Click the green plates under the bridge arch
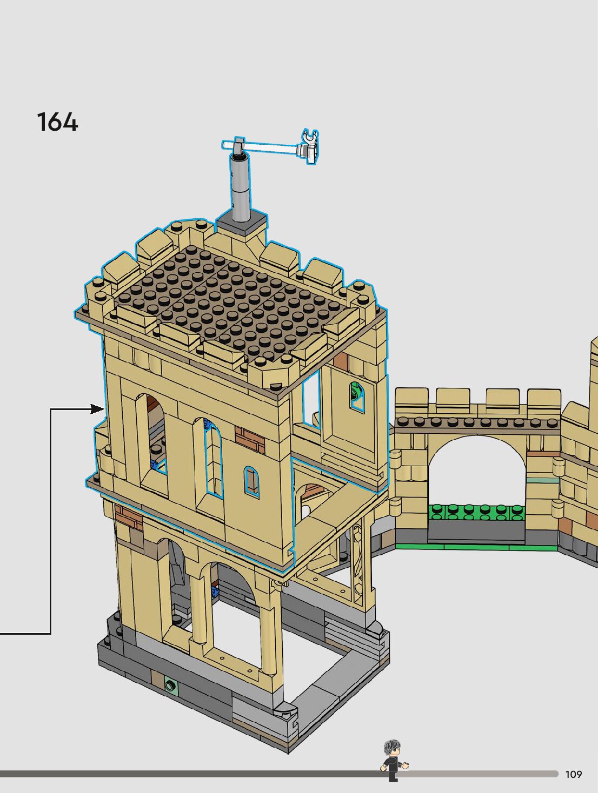This screenshot has height=793, width=598. (476, 512)
